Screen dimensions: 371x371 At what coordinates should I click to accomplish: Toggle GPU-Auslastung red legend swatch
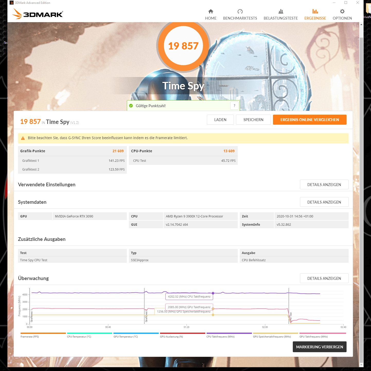pos(183,333)
